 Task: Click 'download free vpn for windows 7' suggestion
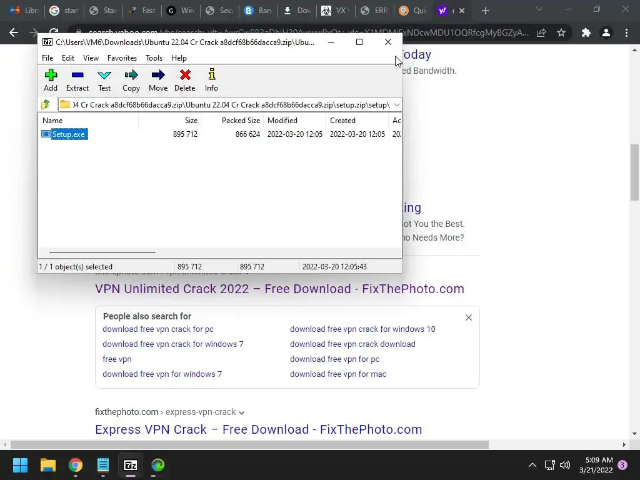(x=162, y=374)
